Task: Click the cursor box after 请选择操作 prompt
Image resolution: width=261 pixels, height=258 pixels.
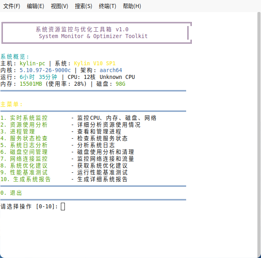Action: [63, 206]
